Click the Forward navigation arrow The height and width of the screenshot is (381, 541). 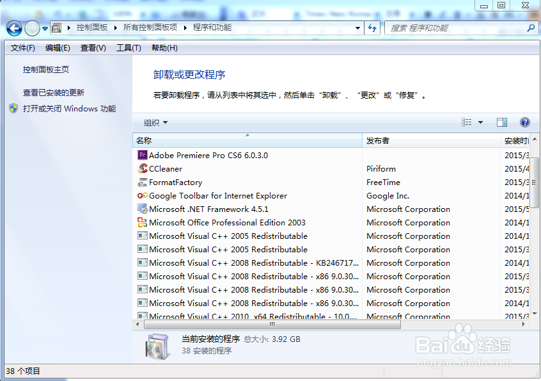32,28
